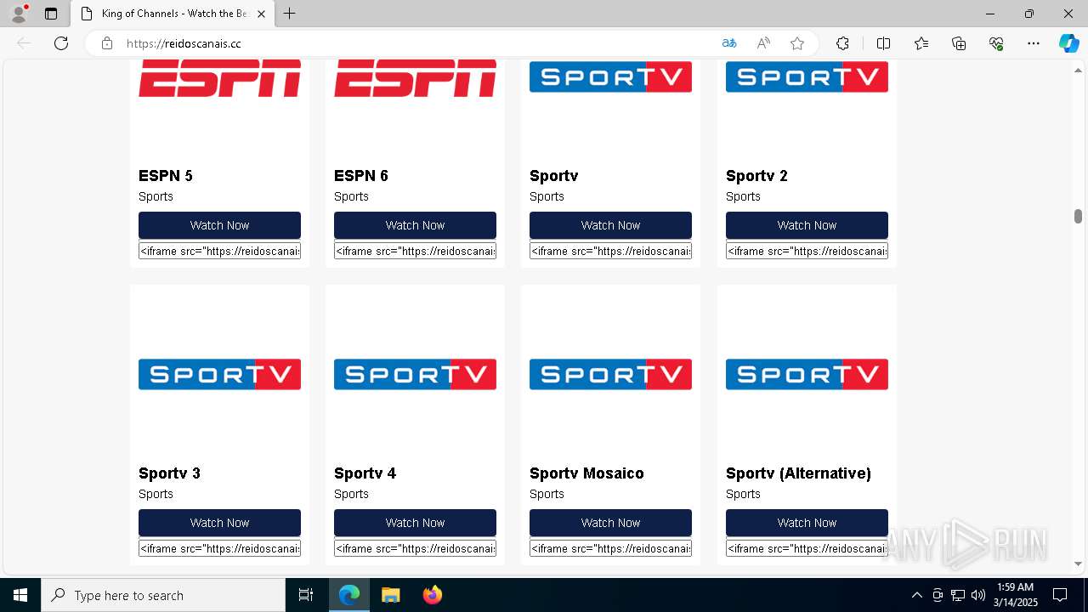Open the translate page icon
Viewport: 1088px width, 612px height.
(729, 43)
